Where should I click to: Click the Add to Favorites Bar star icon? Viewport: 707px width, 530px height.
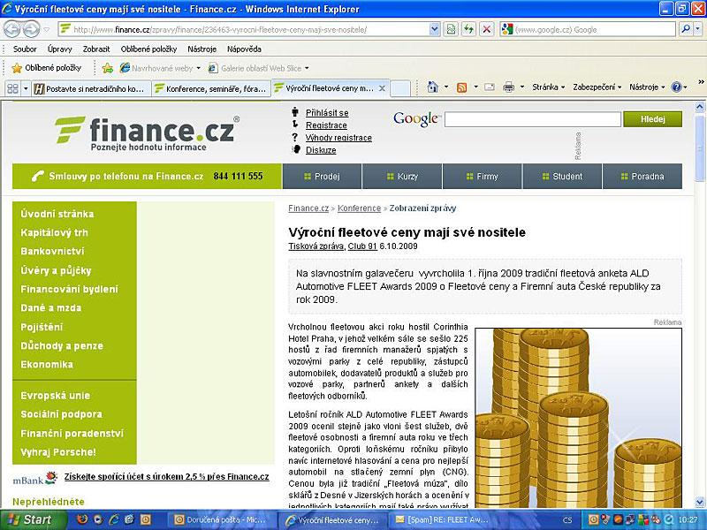[107, 68]
